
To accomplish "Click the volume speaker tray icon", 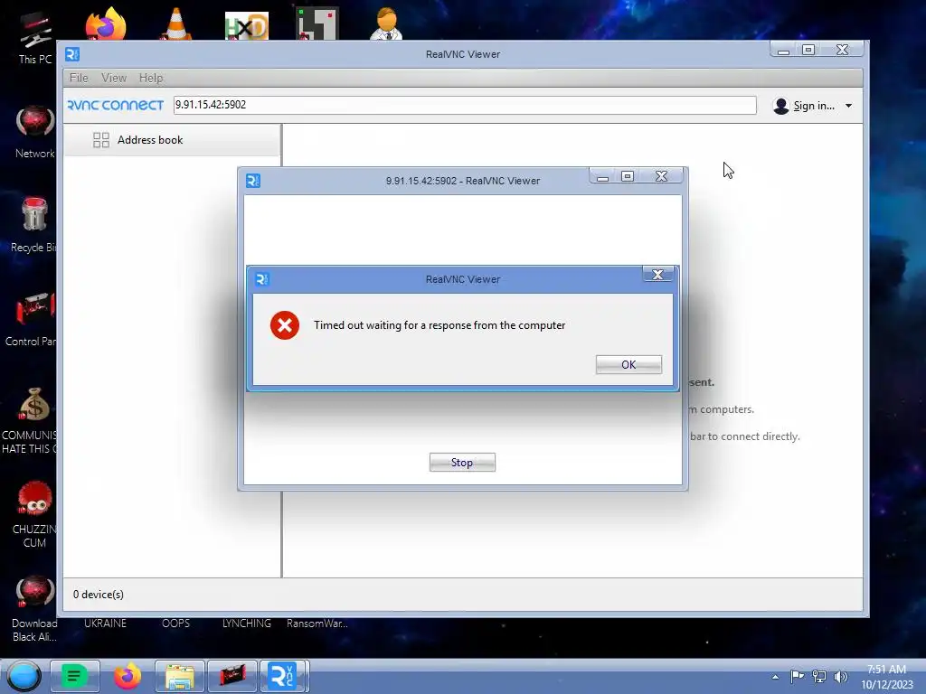I will (840, 676).
